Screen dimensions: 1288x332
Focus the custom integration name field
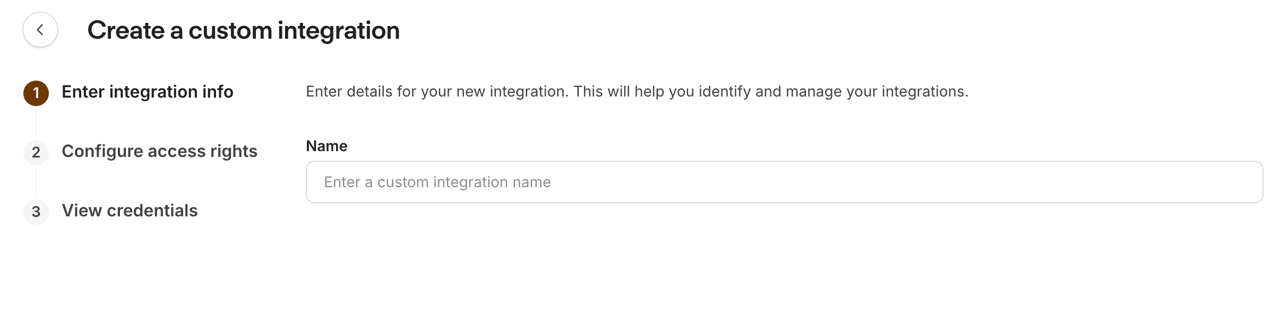(784, 182)
